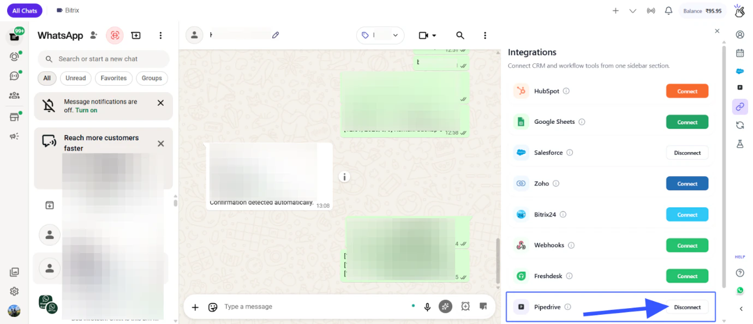Switch to the Bitrix tab

click(x=68, y=10)
